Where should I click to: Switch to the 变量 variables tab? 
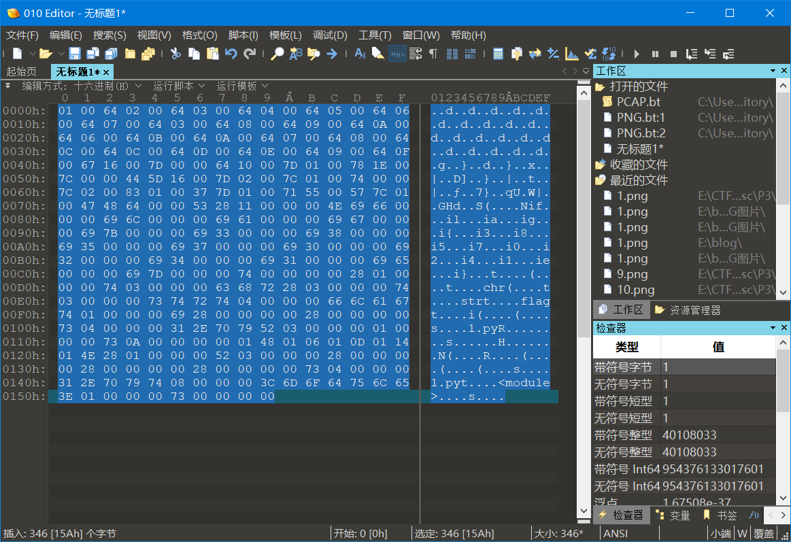673,515
